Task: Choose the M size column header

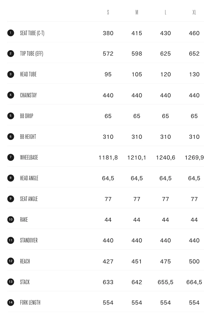Action: tap(137, 12)
